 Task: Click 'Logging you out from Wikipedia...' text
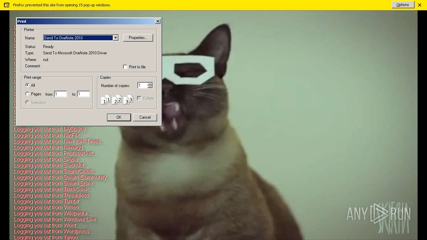click(x=52, y=213)
